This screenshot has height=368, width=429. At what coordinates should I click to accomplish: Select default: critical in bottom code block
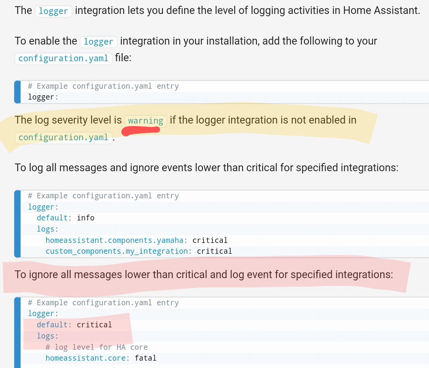[74, 325]
